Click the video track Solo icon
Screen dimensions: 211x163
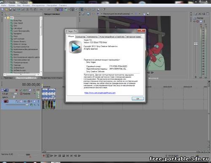[x=38, y=101]
